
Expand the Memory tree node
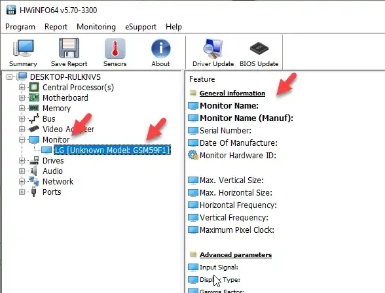click(22, 108)
